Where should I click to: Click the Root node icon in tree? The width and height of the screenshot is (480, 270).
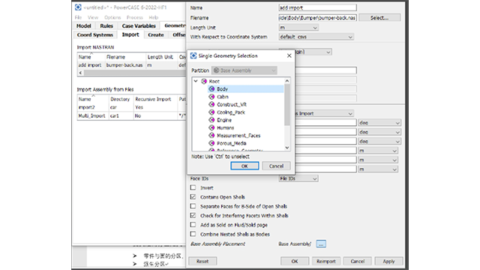204,81
